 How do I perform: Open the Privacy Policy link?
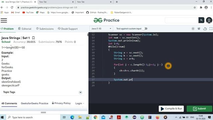pyautogui.click(x=61, y=103)
